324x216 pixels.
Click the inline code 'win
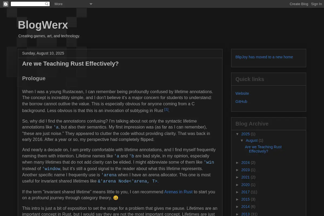pos(209,162)
